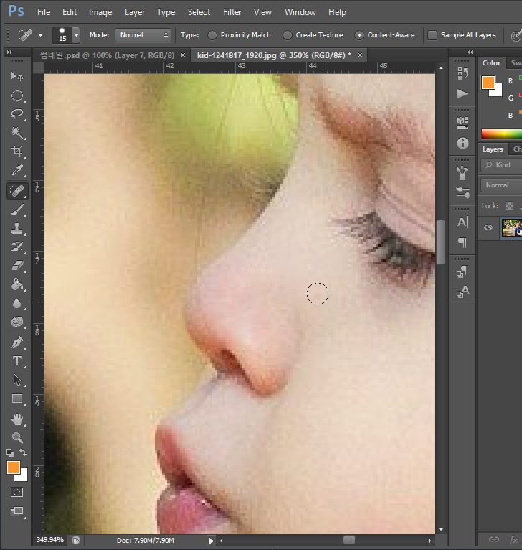Select the Hand tool
The height and width of the screenshot is (550, 522).
pyautogui.click(x=16, y=419)
